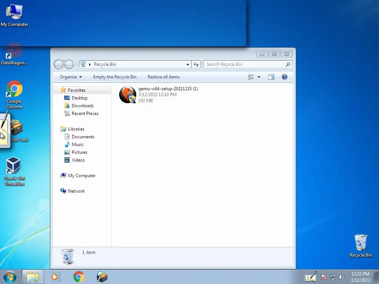Open DataWagon desktop shortcut
Screen dimensions: 379x284
14,54
